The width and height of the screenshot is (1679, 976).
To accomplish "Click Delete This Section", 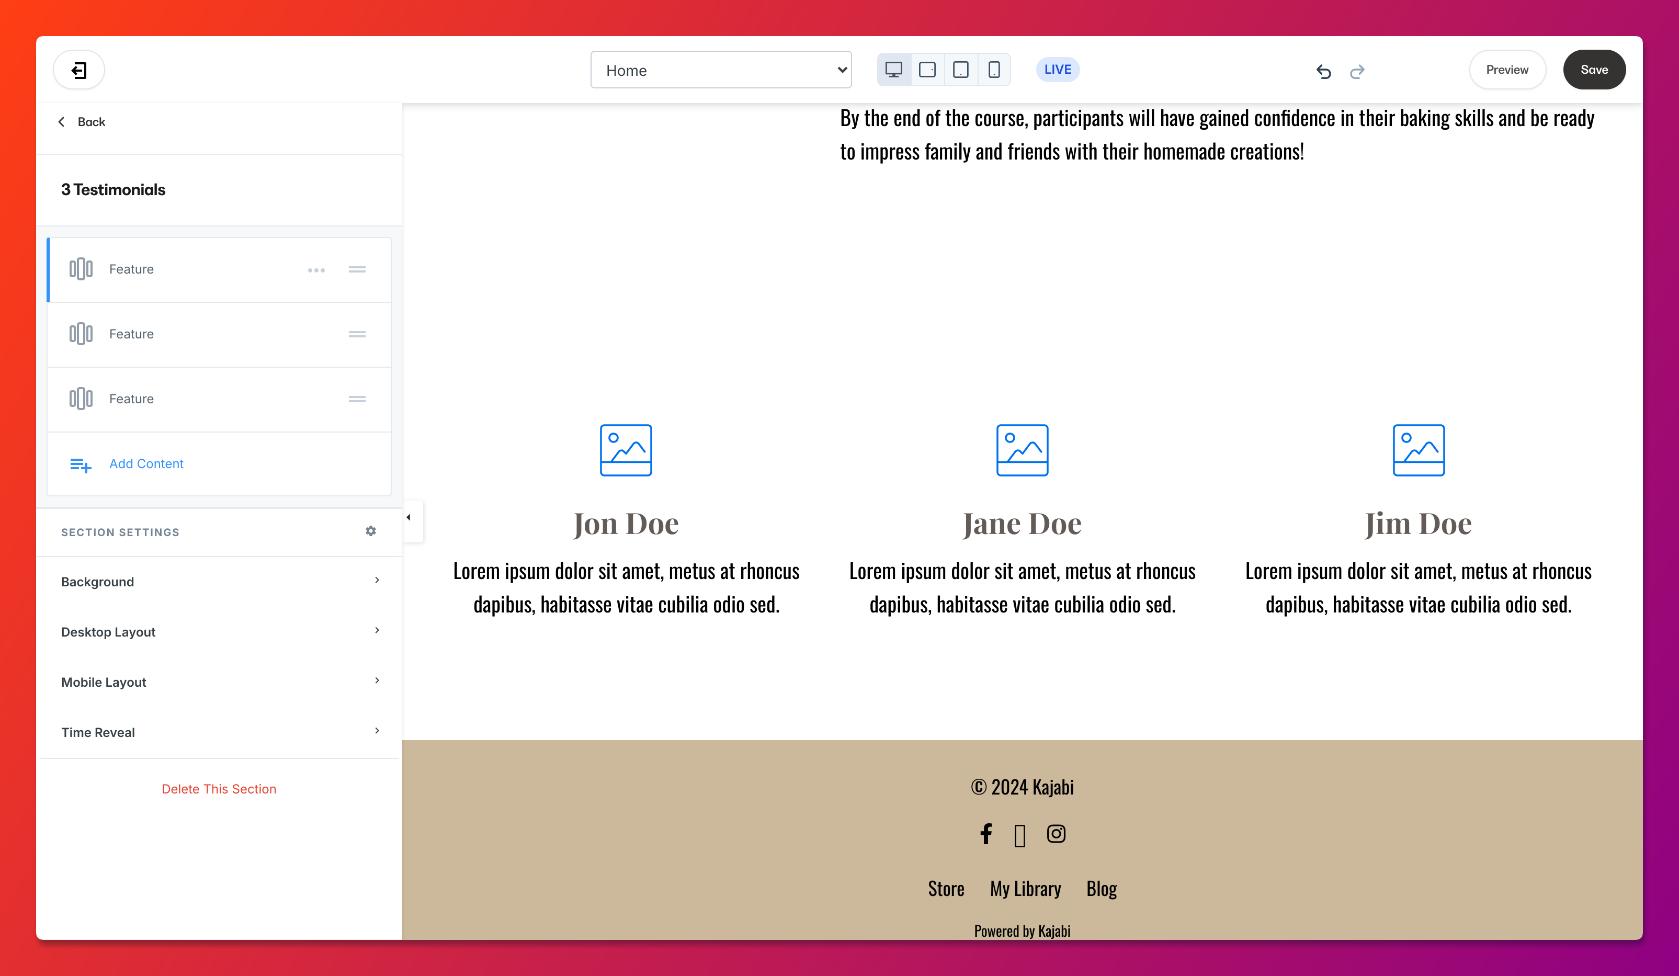I will click(x=219, y=789).
